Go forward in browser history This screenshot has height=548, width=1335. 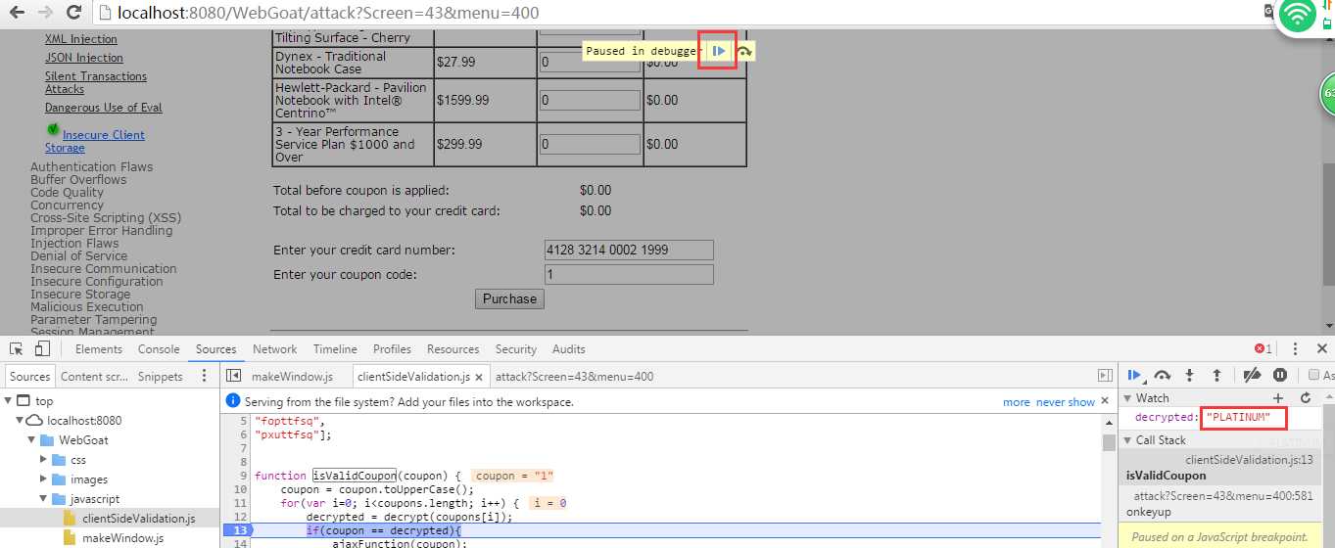point(45,14)
